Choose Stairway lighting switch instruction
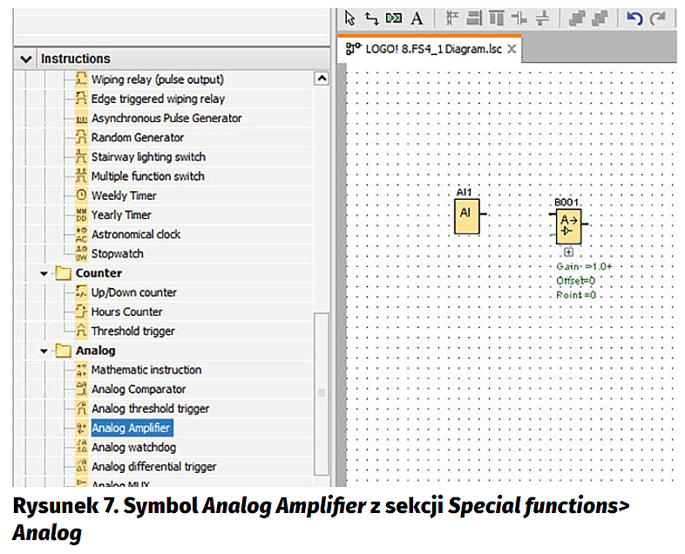 pos(148,157)
